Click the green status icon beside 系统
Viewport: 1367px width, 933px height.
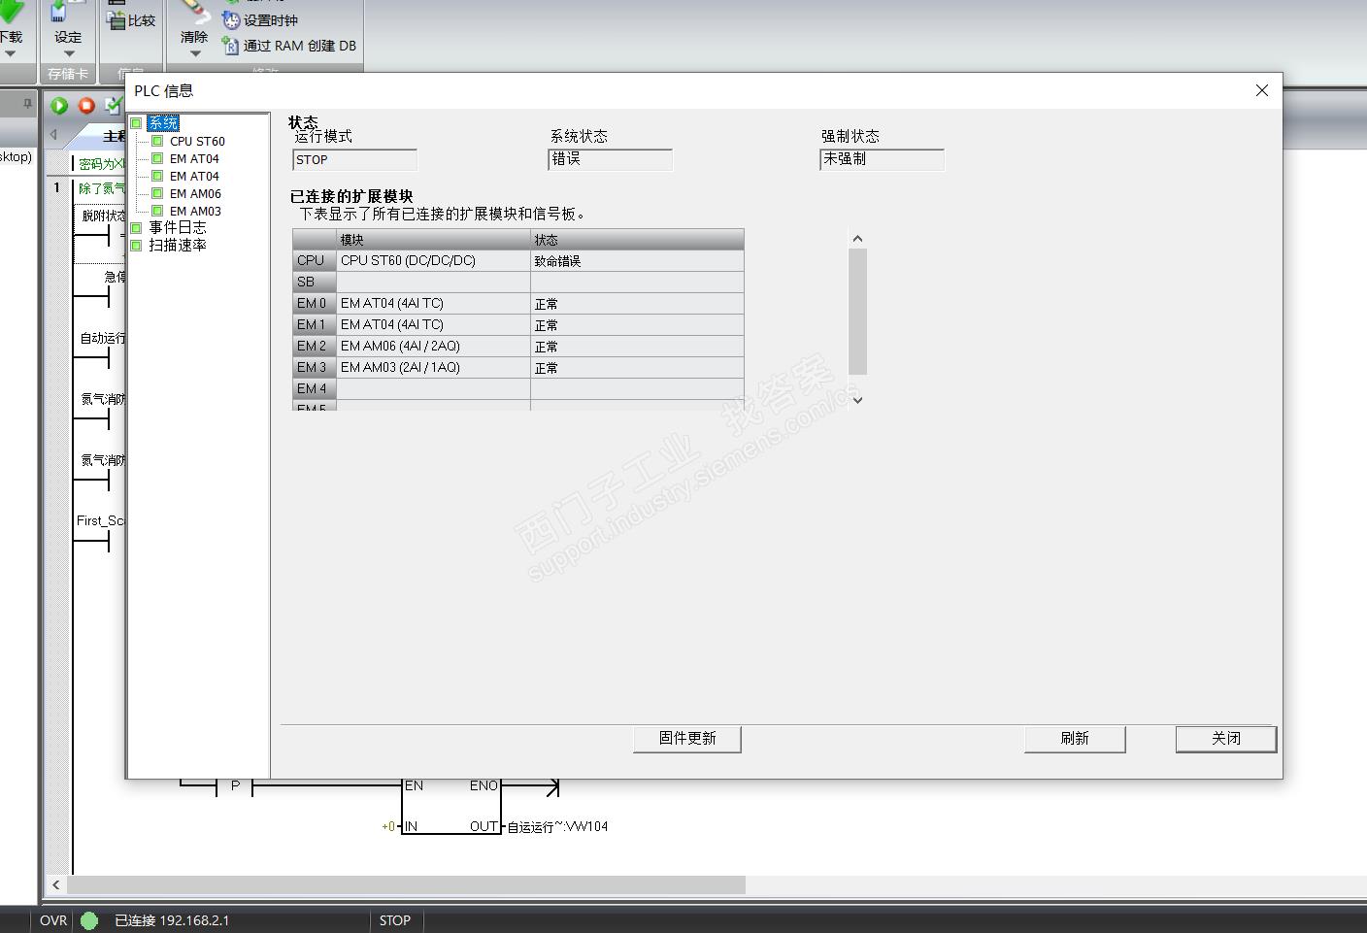point(137,123)
